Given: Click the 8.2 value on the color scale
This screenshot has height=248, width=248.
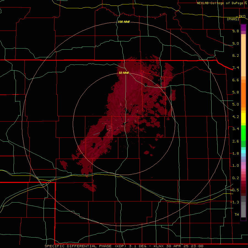Looking at the screenshot, I should click(236, 55).
